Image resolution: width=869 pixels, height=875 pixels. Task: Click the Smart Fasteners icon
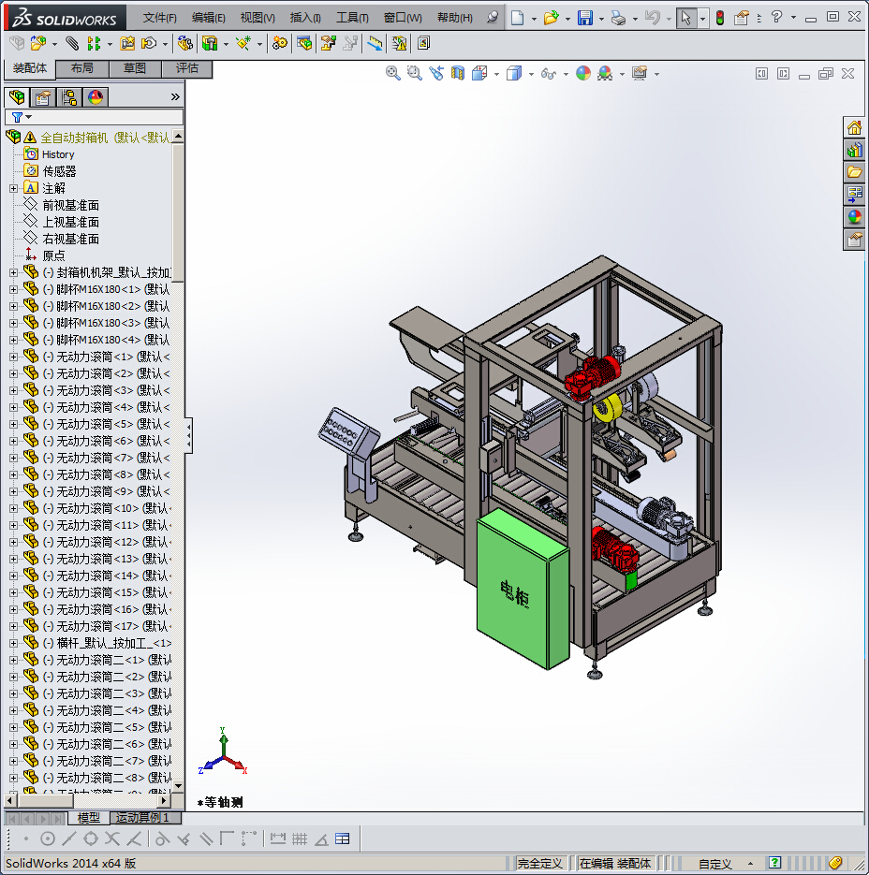click(128, 43)
